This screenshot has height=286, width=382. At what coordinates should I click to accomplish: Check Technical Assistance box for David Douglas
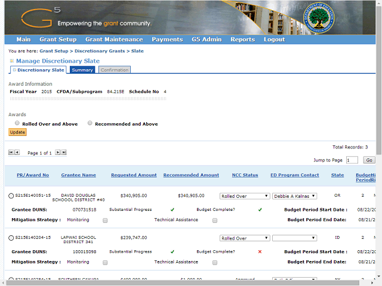point(215,220)
